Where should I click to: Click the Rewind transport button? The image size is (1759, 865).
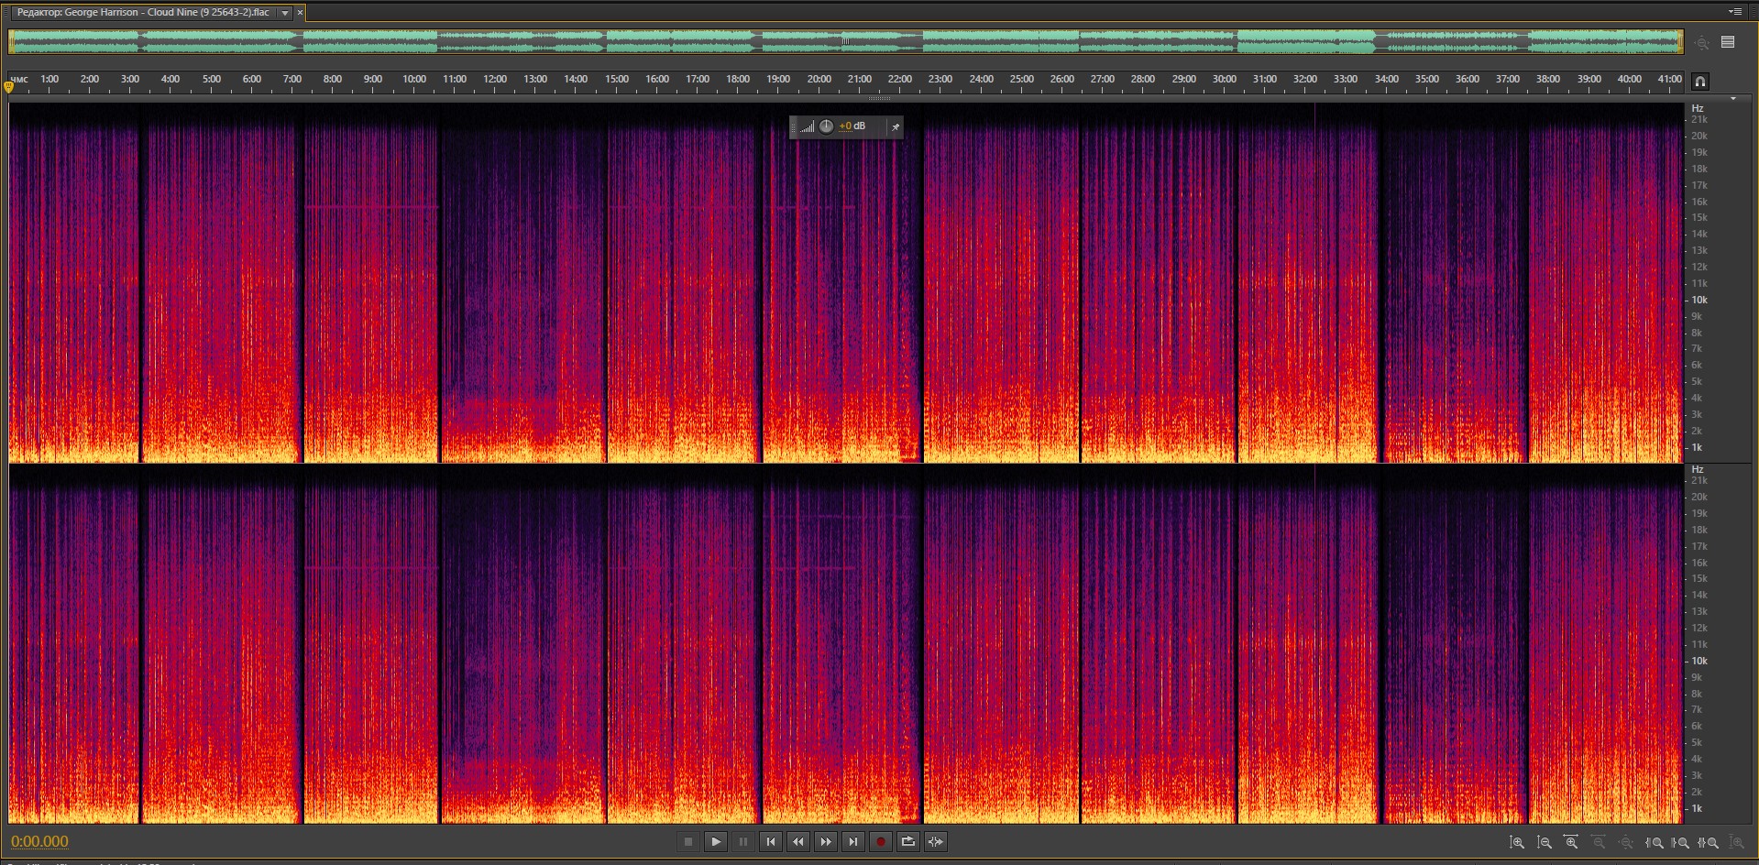(x=797, y=841)
